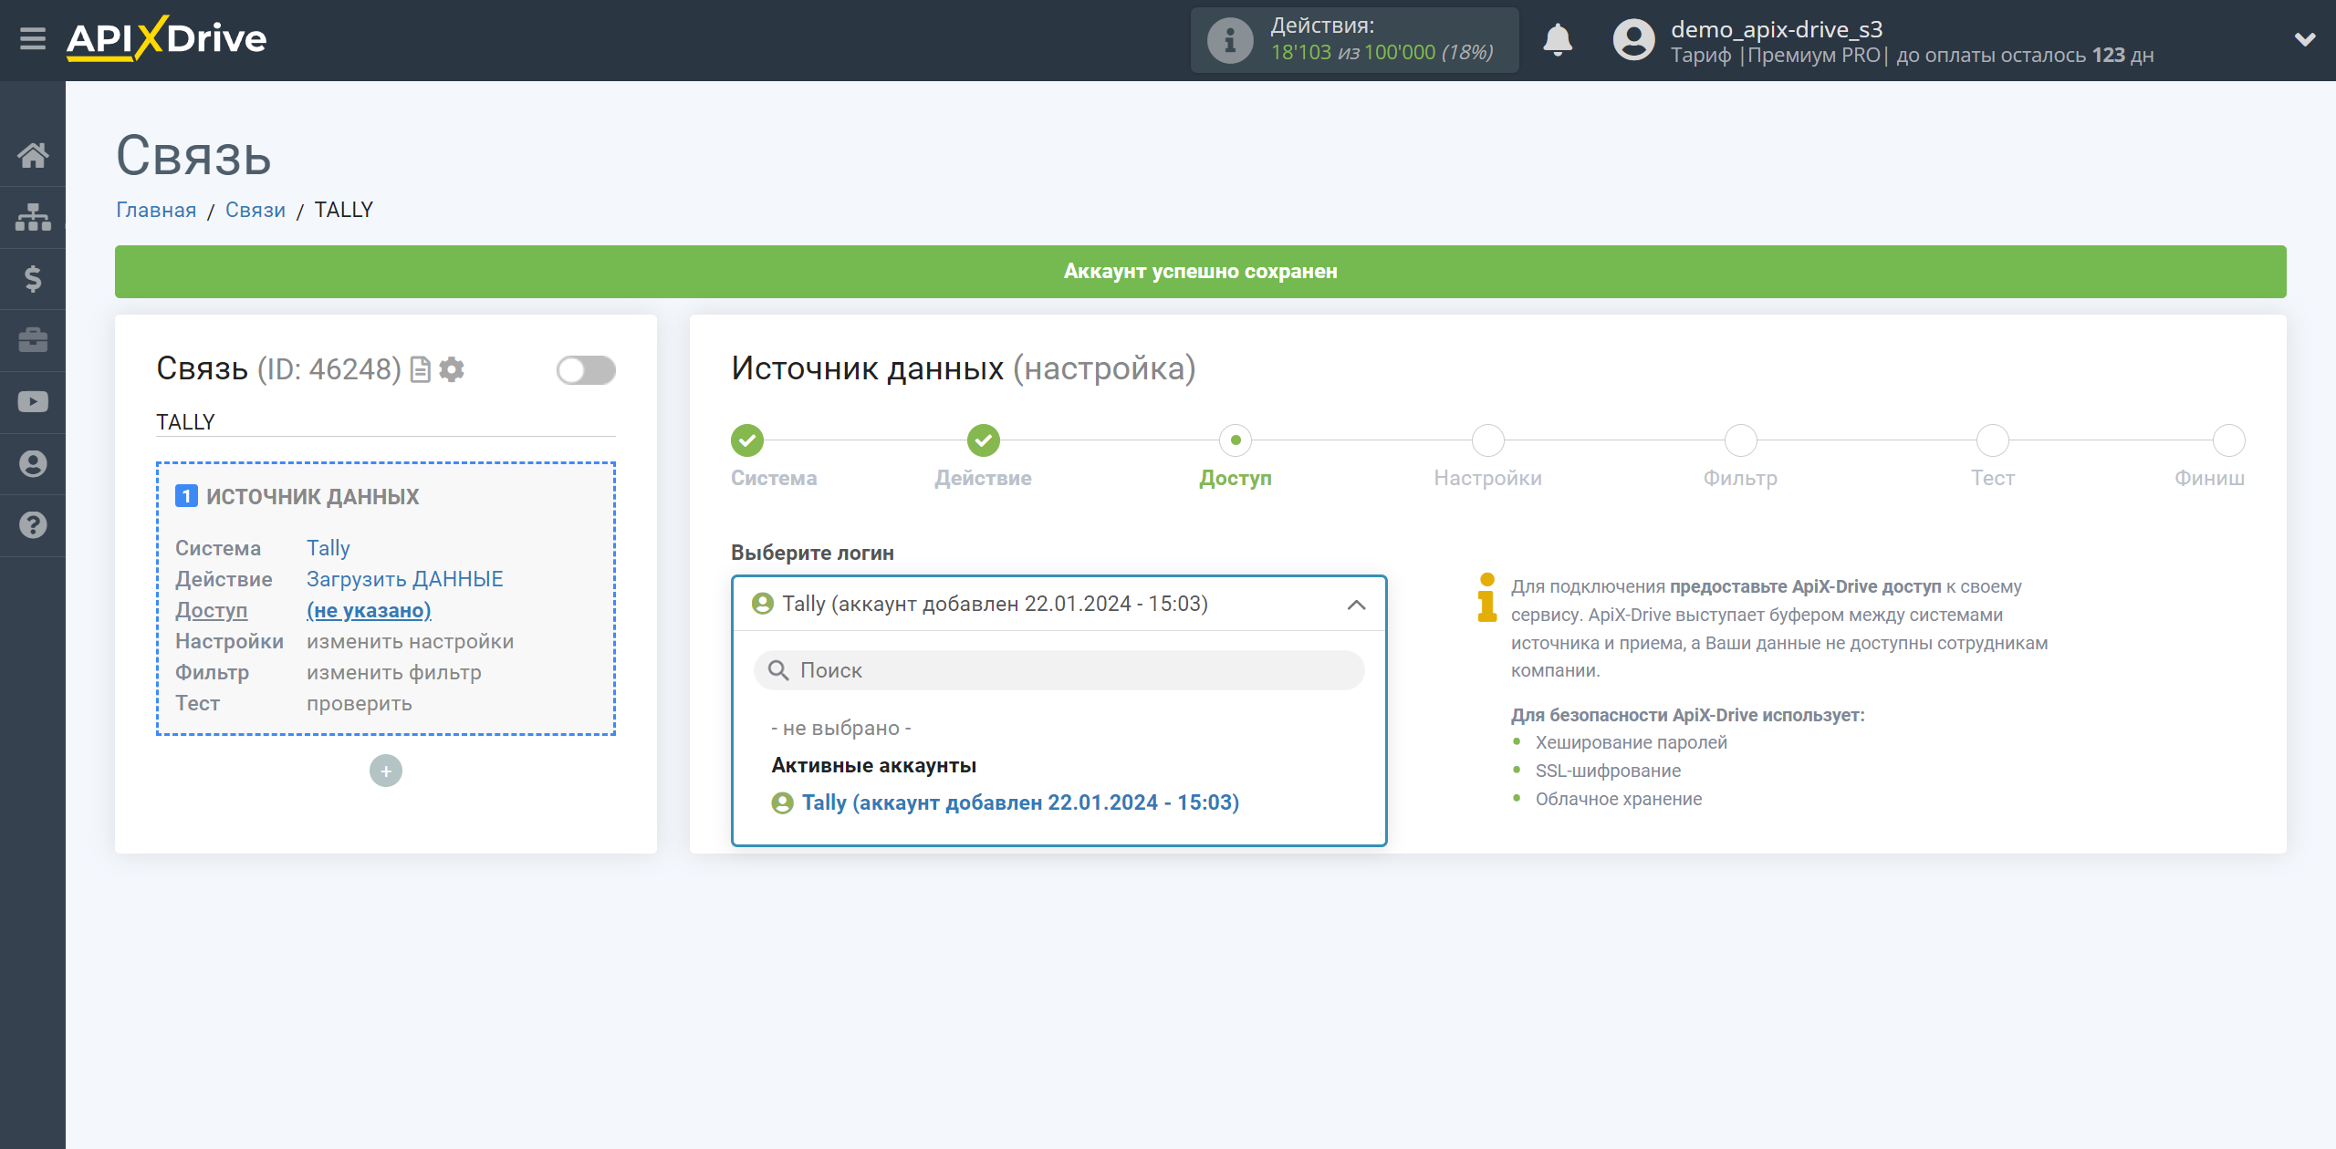Collapse the login dropdown chevron
Image resolution: width=2336 pixels, height=1149 pixels.
pos(1356,605)
